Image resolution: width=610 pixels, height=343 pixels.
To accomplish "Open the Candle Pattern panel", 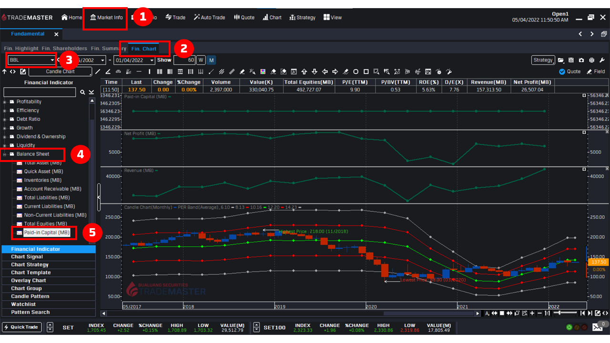I will 49,296.
